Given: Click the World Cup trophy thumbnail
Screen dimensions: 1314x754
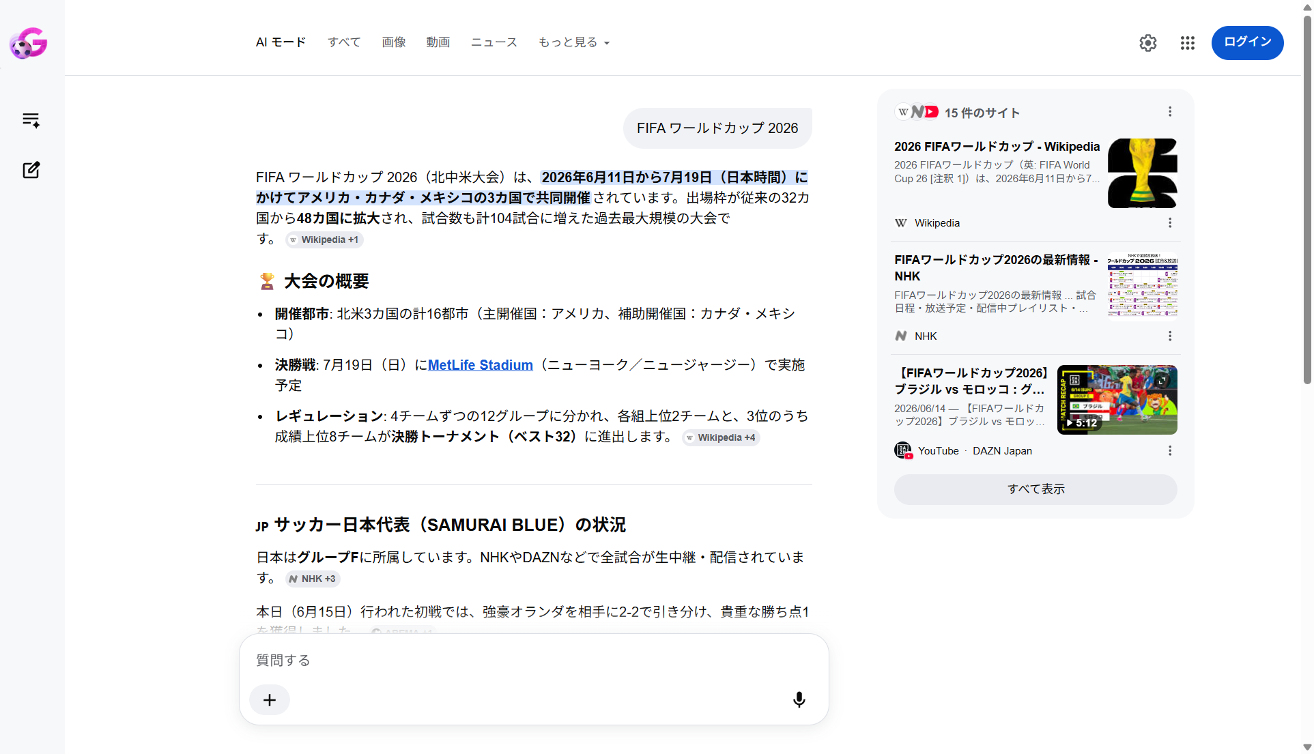Looking at the screenshot, I should [x=1142, y=173].
